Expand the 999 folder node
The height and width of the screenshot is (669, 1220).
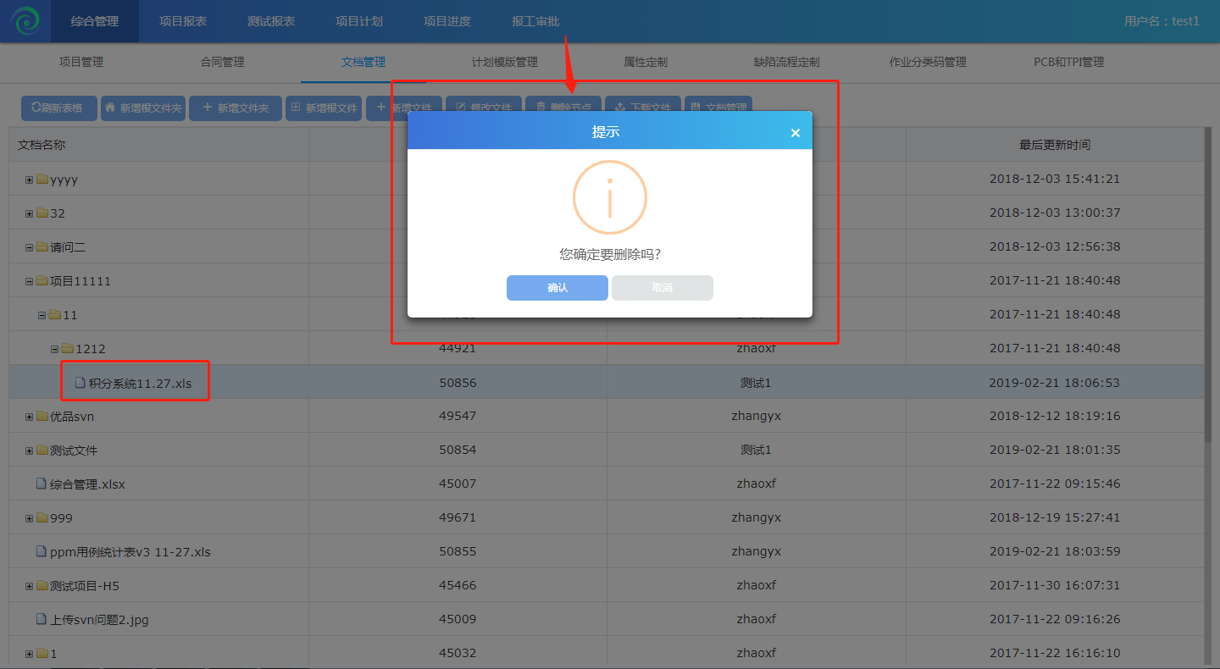point(29,518)
